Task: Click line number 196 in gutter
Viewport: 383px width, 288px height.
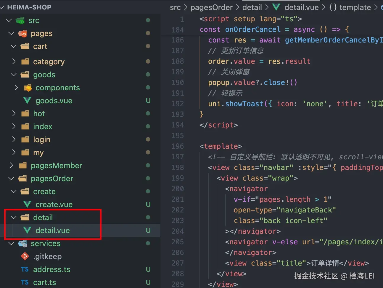Action: point(178,146)
